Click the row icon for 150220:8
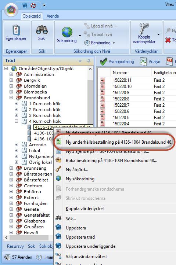Screen dimensions: 176x265 click(x=103, y=99)
